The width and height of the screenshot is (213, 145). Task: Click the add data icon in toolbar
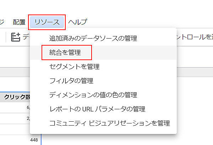click(x=16, y=37)
